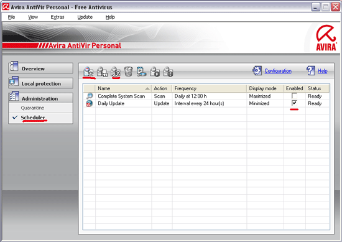This screenshot has height=242, width=342.
Task: Click the Avira umbrella icon in title bar
Action: click(6, 7)
